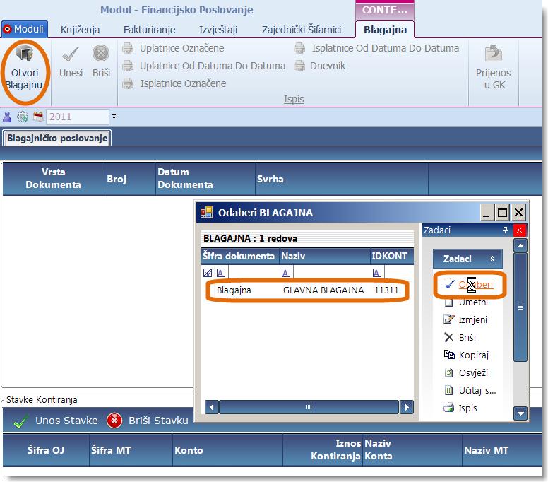Click the Šifra dokumenta column header
The image size is (548, 482).
coord(240,256)
